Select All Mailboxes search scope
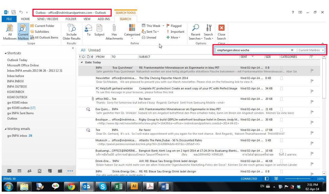 [10, 32]
